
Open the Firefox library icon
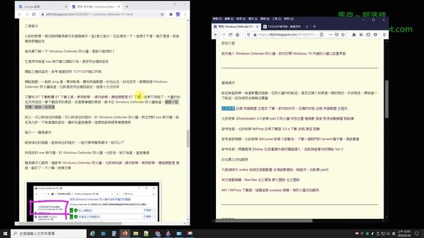[361, 34]
